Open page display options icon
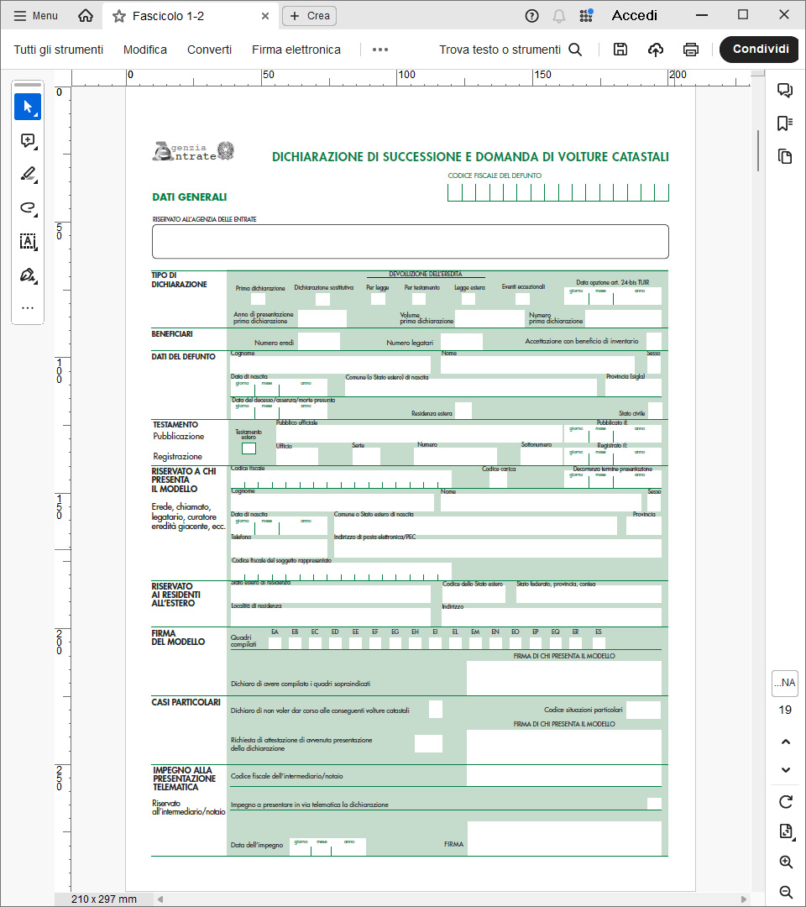 pyautogui.click(x=786, y=831)
